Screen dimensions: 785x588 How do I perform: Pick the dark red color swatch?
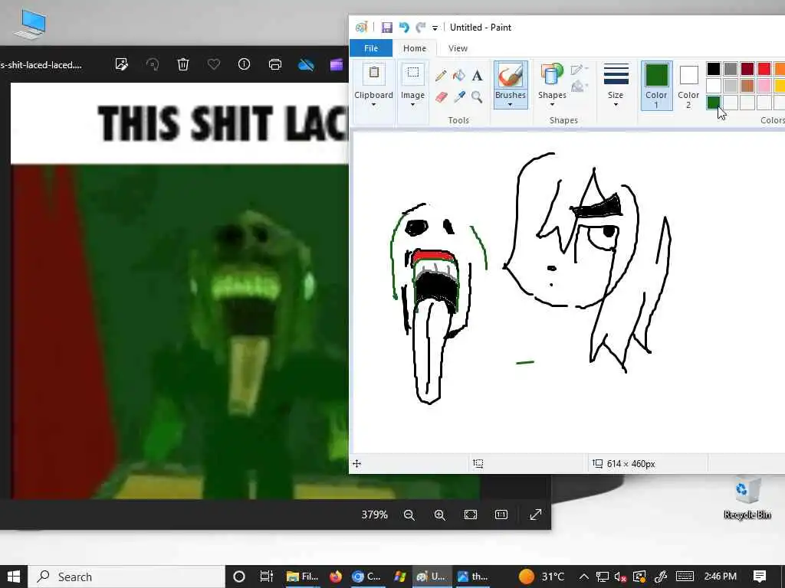click(x=747, y=68)
